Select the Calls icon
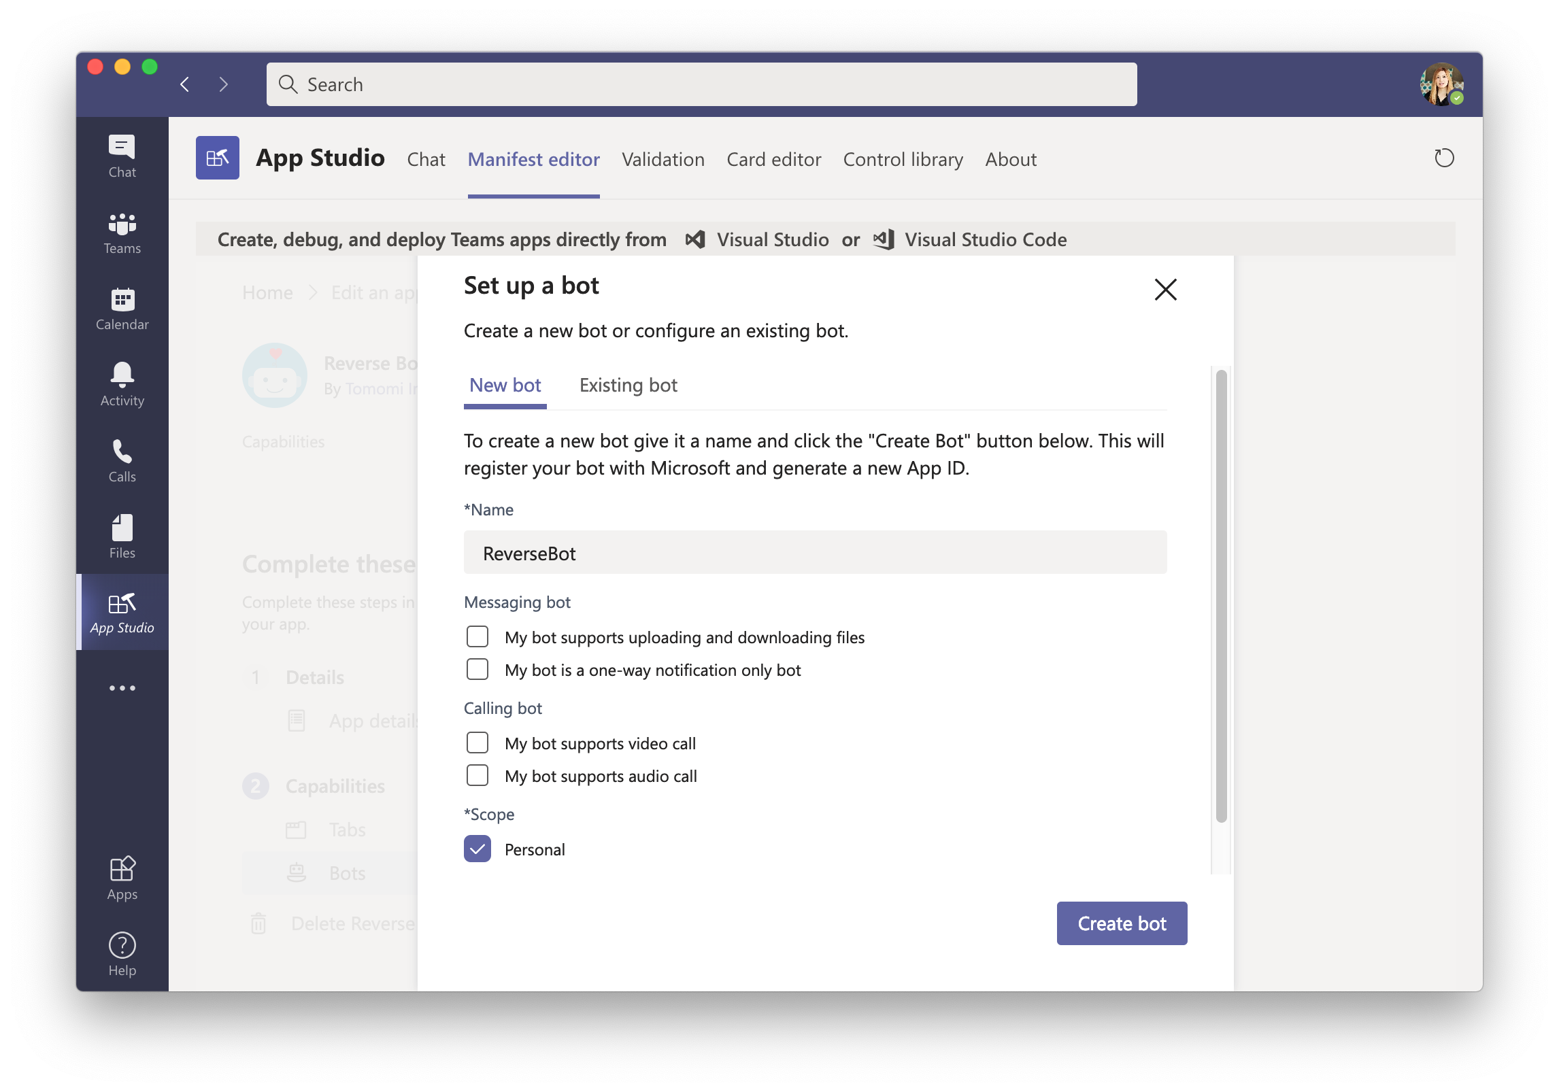Screen dimensions: 1559x1092 [x=122, y=461]
